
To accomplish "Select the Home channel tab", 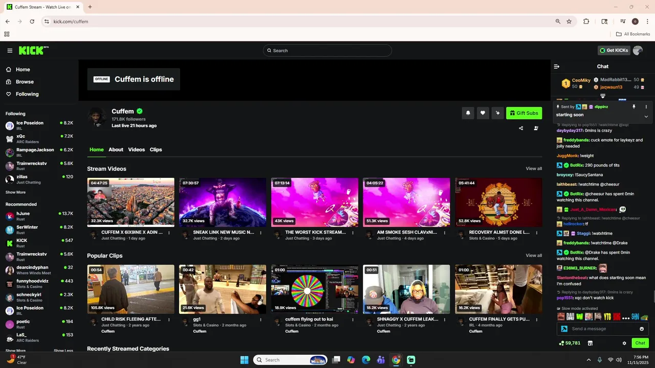I will click(97, 150).
